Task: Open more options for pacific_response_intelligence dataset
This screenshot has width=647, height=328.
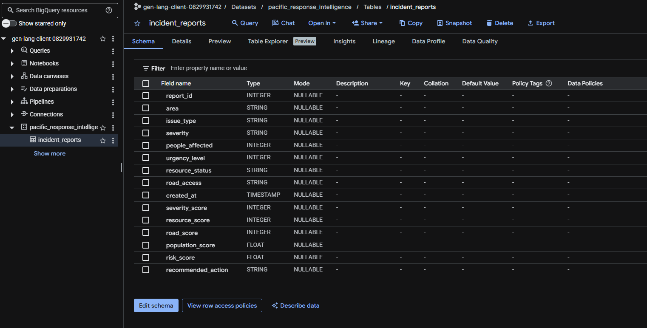Action: (113, 128)
